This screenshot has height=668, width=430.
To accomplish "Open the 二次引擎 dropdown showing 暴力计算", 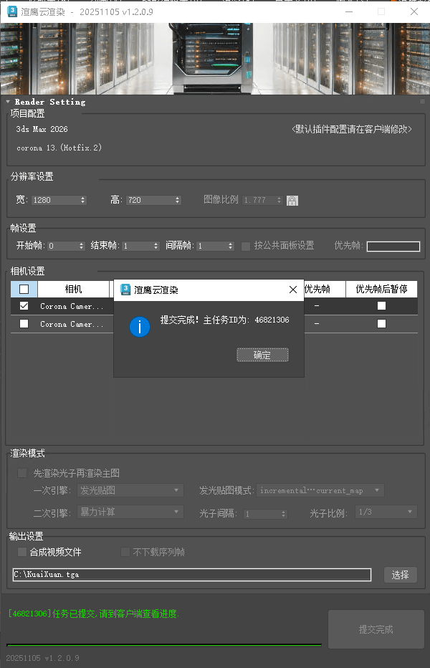I will pos(130,512).
